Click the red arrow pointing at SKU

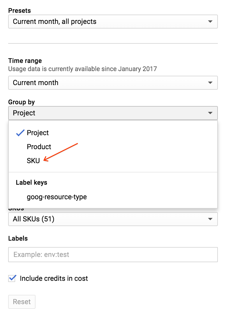click(61, 151)
